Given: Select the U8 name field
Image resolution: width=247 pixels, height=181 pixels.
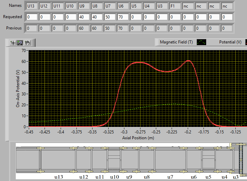Looking at the screenshot, I should click(x=97, y=6).
